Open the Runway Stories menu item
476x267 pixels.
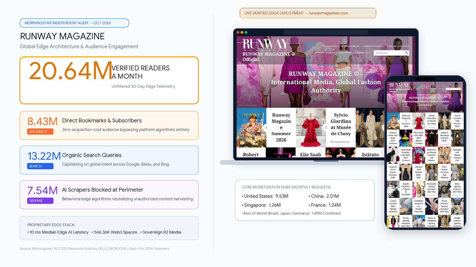click(373, 46)
